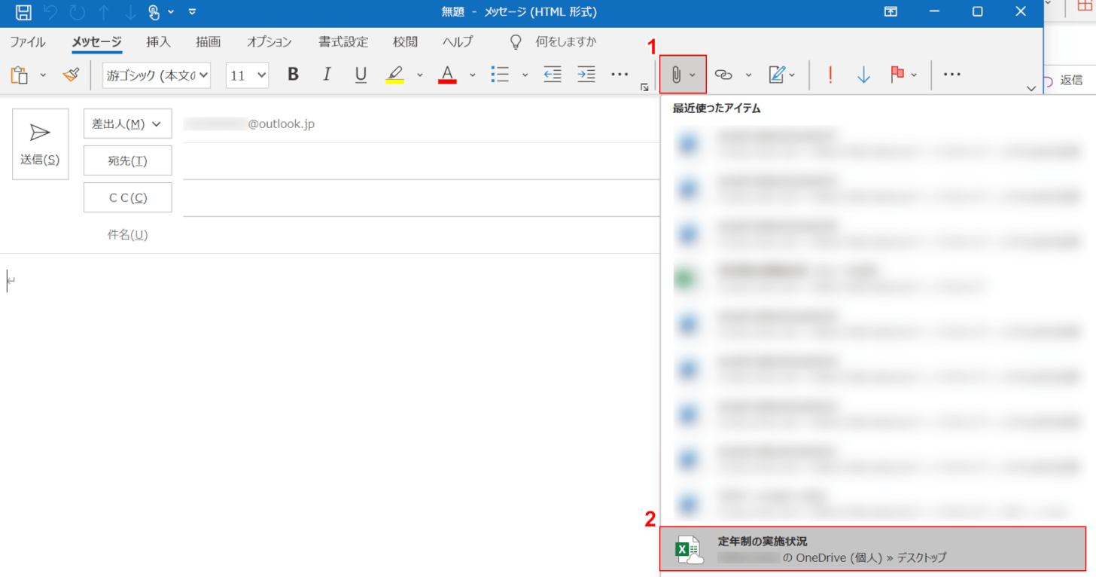Open the Signature pen dropdown
Screen dimensions: 1096x577
782,75
